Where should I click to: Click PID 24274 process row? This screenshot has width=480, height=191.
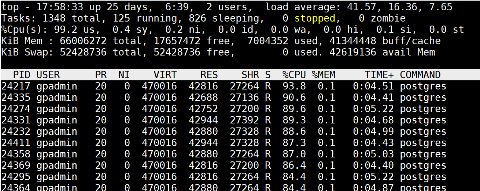pos(240,109)
